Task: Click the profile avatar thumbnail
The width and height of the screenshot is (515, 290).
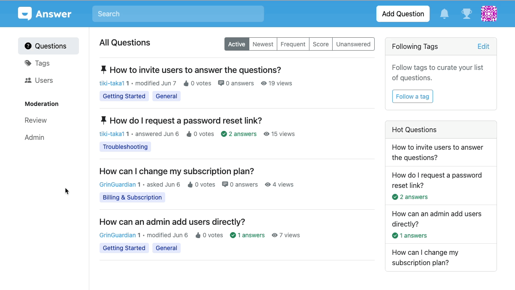Action: (x=489, y=13)
